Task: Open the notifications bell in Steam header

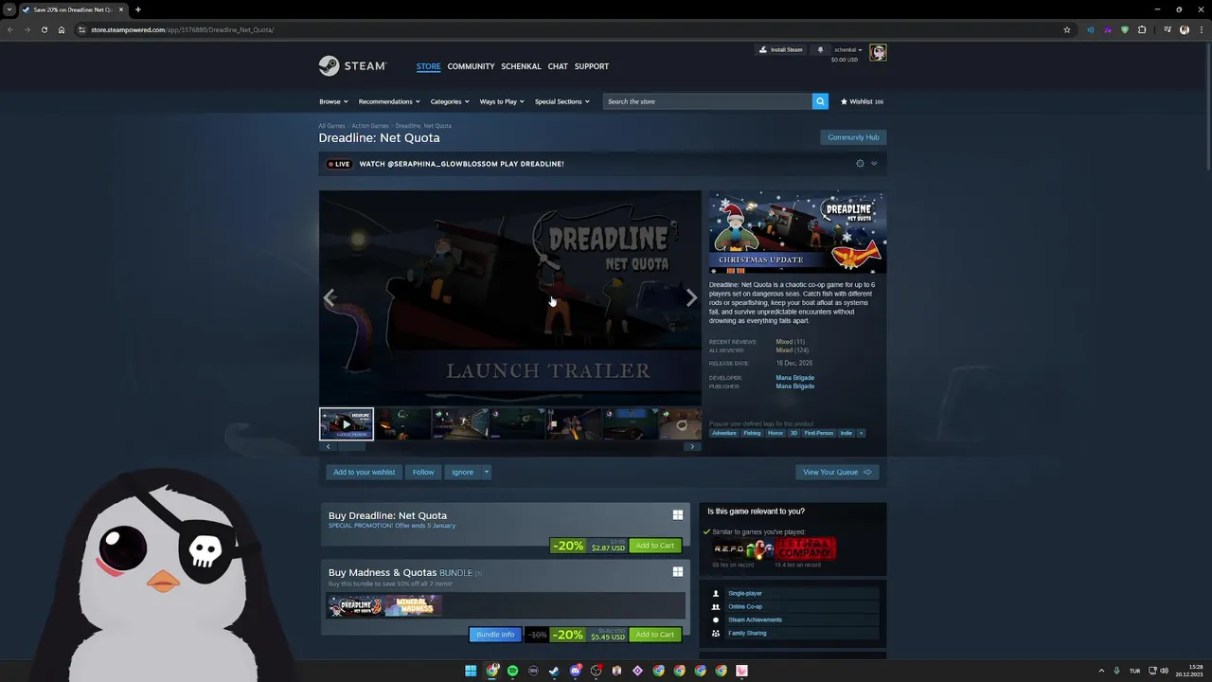Action: tap(821, 49)
